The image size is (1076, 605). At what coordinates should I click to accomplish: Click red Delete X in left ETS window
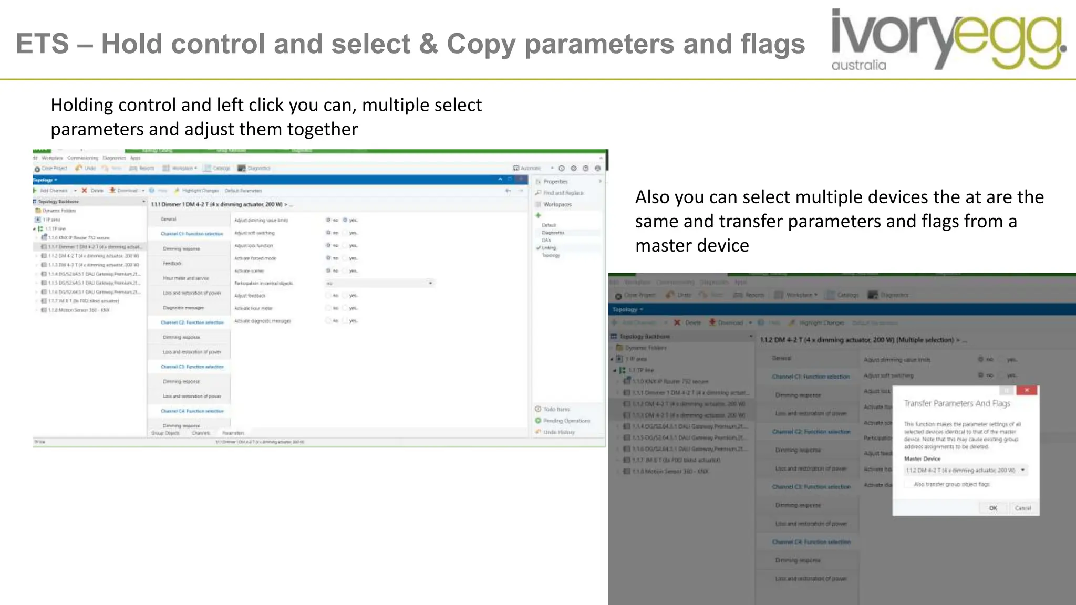pos(84,190)
